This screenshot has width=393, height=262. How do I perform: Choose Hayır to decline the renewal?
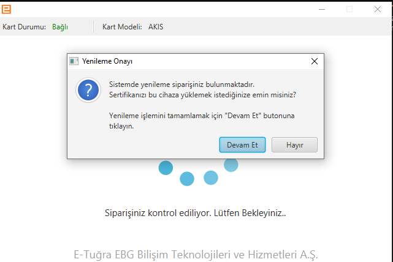[295, 145]
